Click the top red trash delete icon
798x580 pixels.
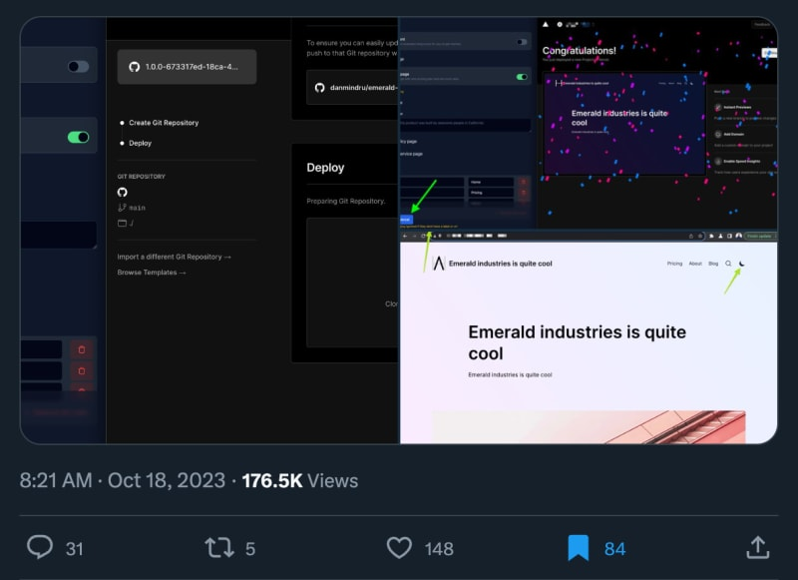click(x=82, y=349)
